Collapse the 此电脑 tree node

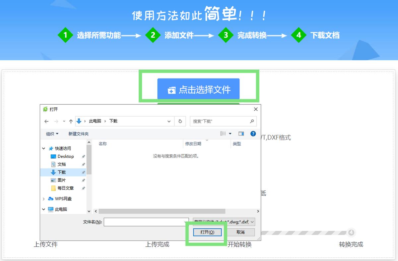[x=44, y=209]
